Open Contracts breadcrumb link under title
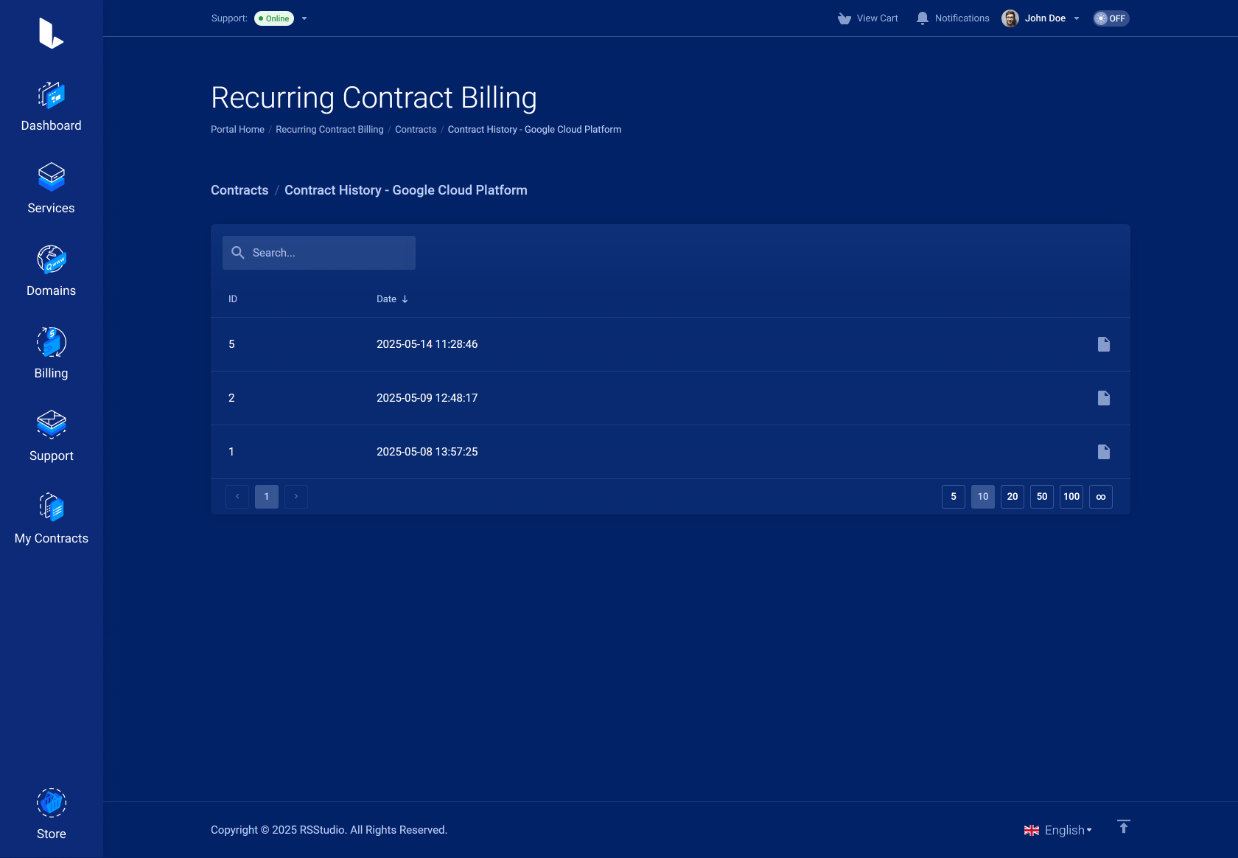The width and height of the screenshot is (1238, 858). (416, 130)
